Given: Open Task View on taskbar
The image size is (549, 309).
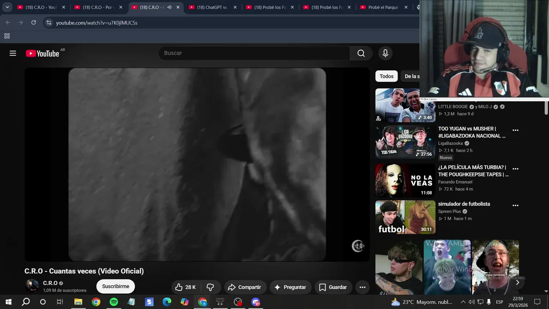Looking at the screenshot, I should 60,302.
